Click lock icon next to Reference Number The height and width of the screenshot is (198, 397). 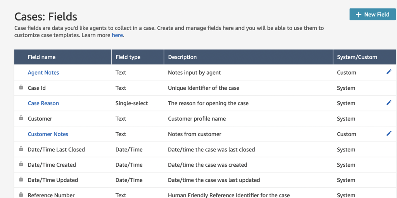pos(21,195)
